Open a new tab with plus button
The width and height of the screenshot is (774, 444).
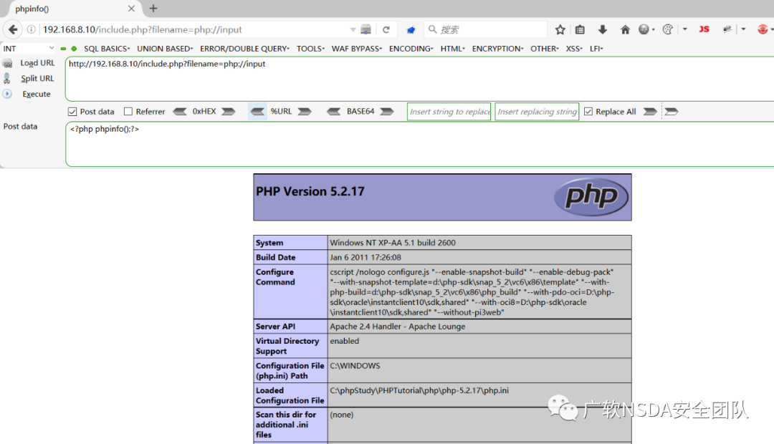(x=153, y=9)
